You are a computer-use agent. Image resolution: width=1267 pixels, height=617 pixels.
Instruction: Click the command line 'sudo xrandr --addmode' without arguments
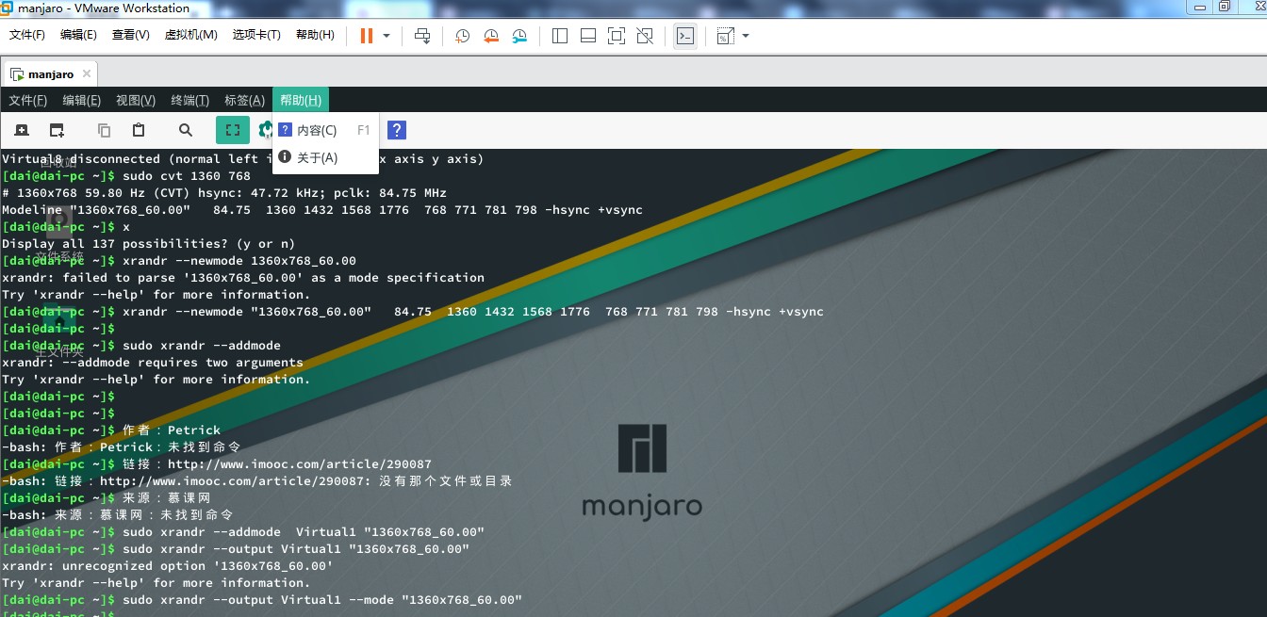141,346
